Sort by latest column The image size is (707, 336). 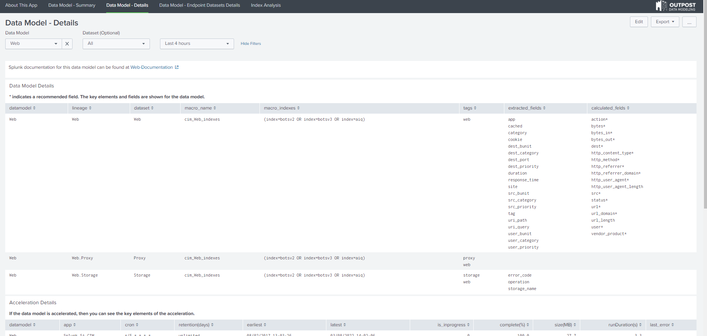(338, 325)
